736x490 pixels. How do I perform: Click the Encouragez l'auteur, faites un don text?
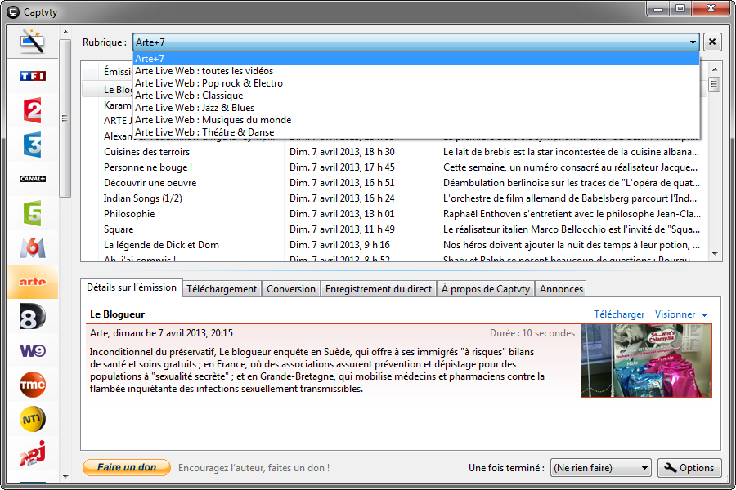tap(254, 467)
